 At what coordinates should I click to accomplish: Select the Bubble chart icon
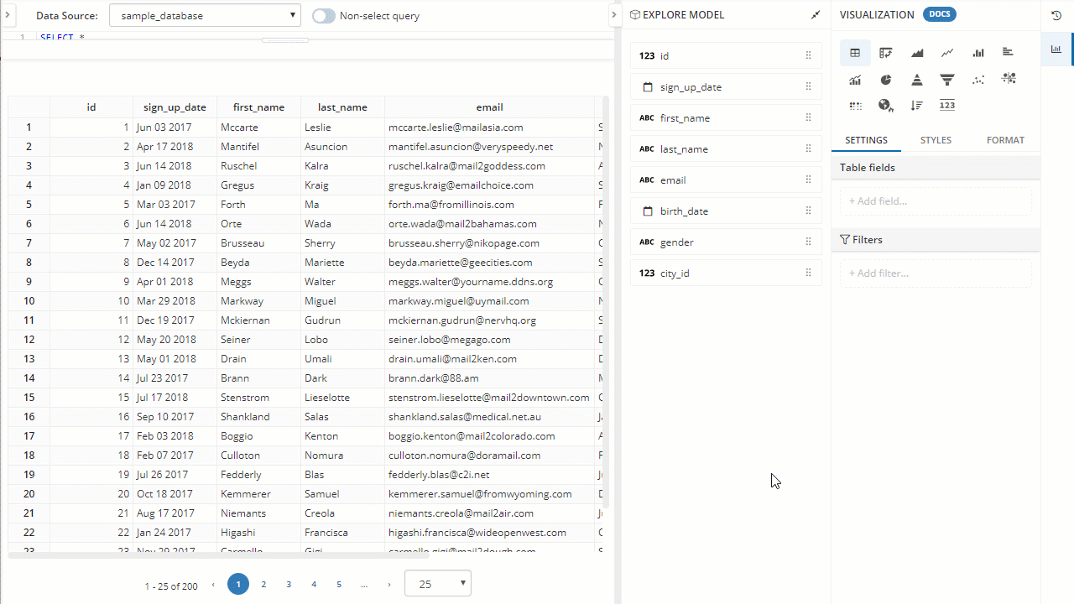pyautogui.click(x=1009, y=79)
